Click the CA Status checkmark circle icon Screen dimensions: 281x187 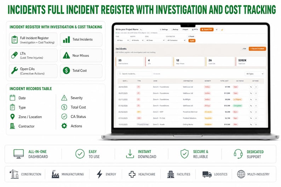tap(64, 117)
